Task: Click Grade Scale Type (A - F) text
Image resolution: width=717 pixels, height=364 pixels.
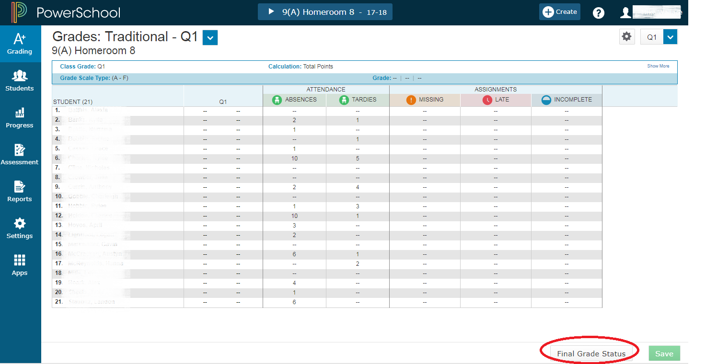Action: [94, 78]
